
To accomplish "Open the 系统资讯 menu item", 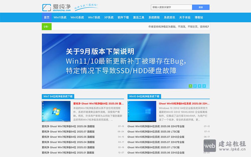I will tap(169, 17).
